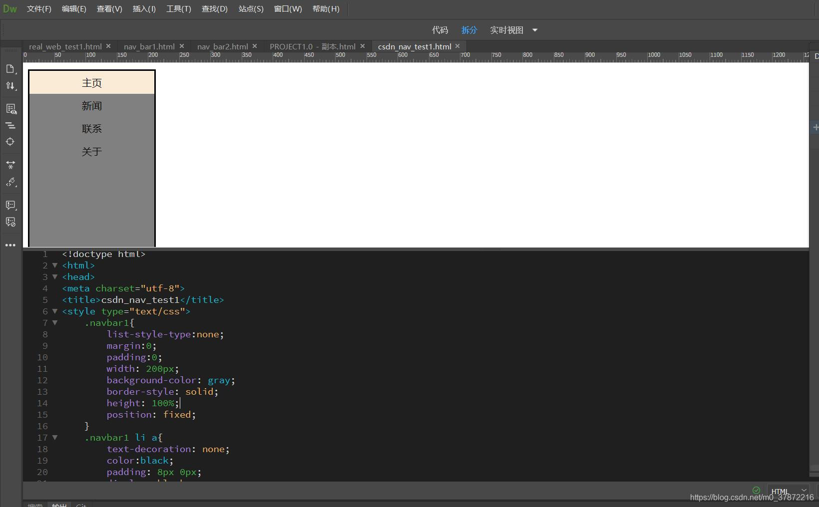
Task: Open File Management up-down arrows icon
Action: click(x=10, y=86)
